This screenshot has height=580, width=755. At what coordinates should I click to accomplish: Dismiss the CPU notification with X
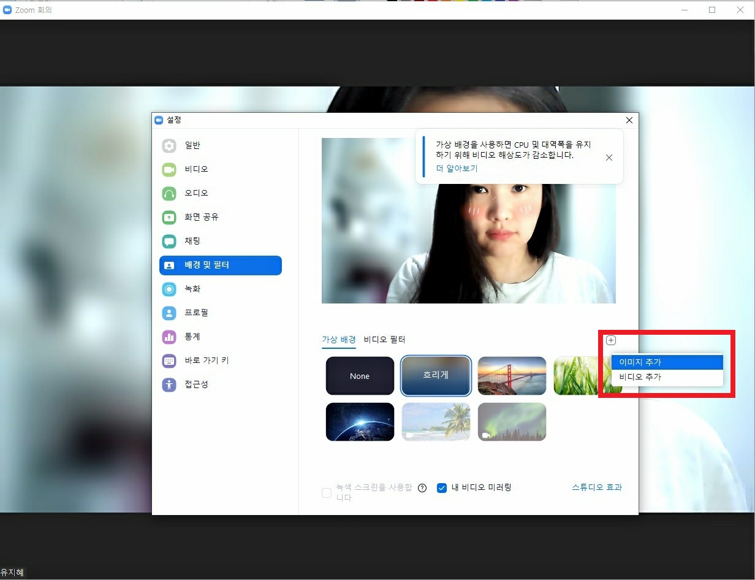coord(609,158)
